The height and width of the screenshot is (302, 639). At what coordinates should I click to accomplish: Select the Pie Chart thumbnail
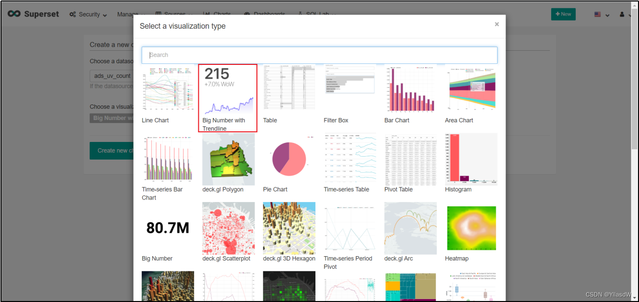289,159
